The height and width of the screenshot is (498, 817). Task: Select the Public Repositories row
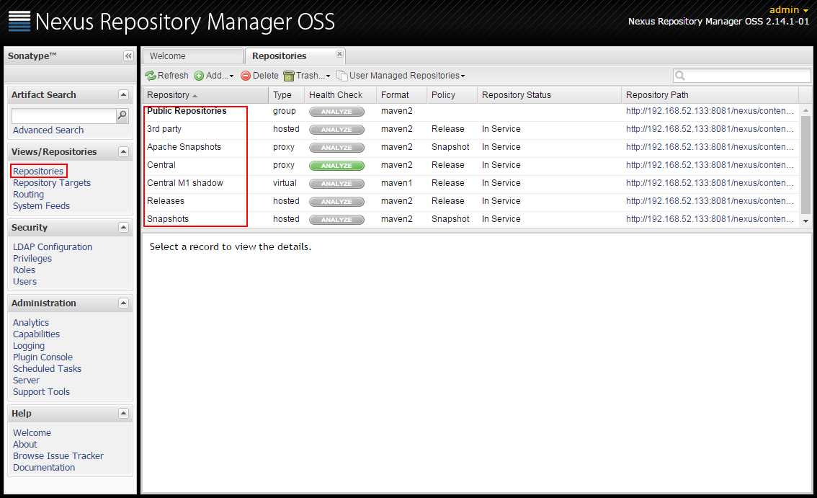470,111
